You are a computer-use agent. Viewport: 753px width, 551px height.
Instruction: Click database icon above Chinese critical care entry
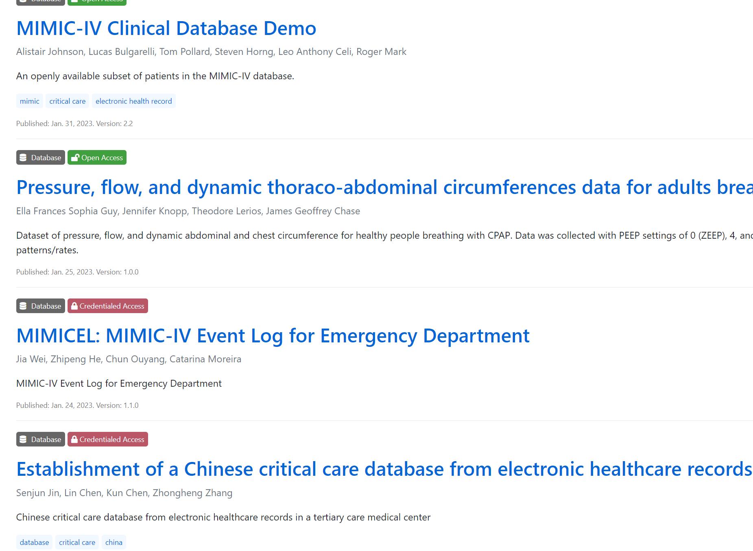(23, 440)
